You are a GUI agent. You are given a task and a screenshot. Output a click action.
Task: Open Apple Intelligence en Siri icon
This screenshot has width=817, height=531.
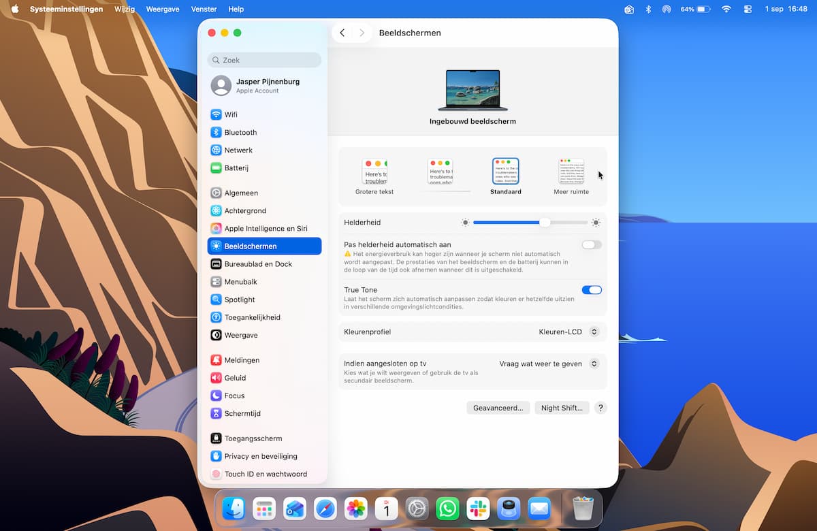point(216,228)
